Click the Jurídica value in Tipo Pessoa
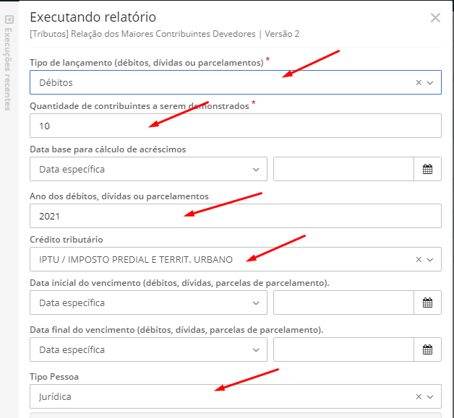 pyautogui.click(x=55, y=396)
